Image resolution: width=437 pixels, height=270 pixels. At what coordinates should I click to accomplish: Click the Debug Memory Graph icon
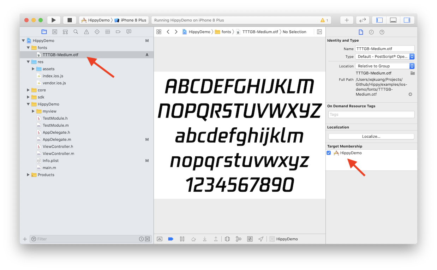[x=239, y=239]
